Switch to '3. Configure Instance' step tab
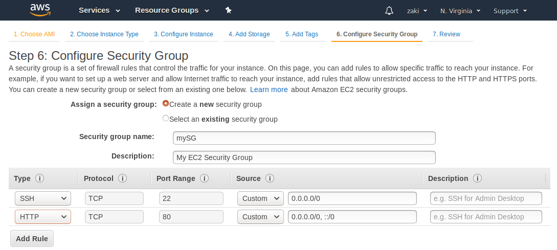Image resolution: width=557 pixels, height=250 pixels. (184, 34)
